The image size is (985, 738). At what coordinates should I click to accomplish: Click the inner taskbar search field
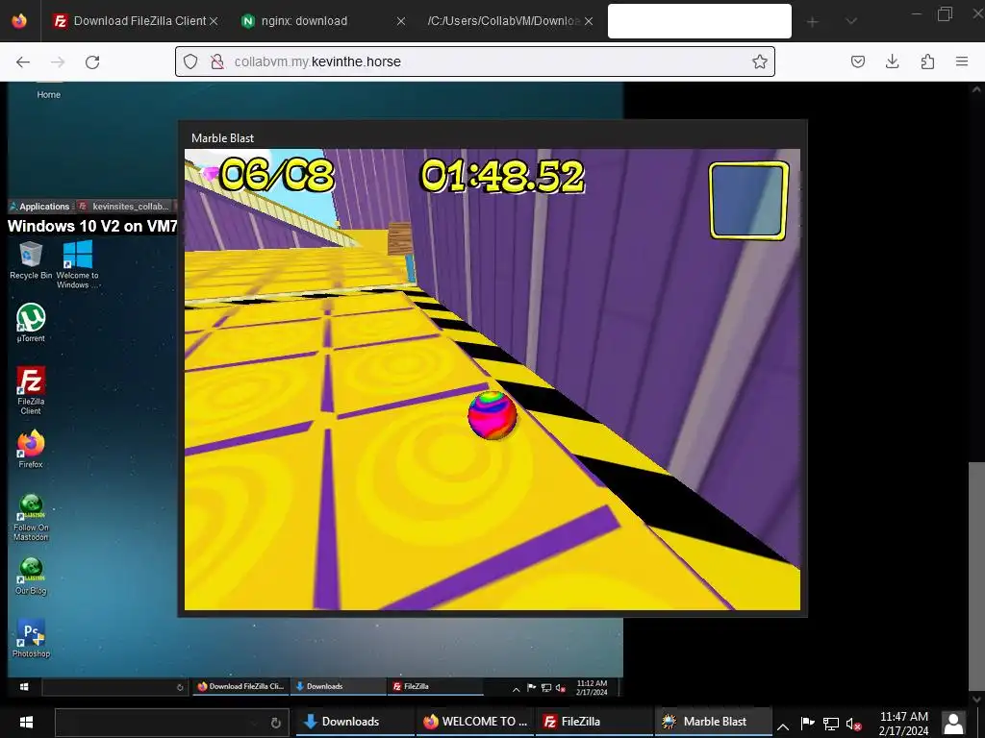pyautogui.click(x=114, y=686)
